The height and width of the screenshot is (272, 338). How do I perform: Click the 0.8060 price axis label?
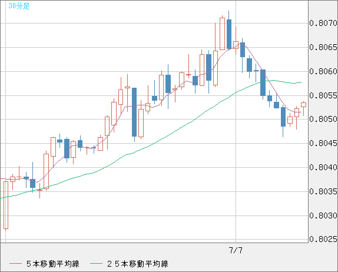323,71
